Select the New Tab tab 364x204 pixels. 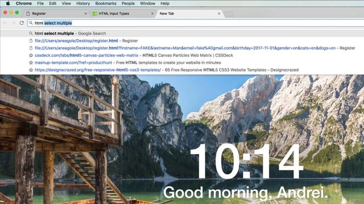[x=189, y=14]
